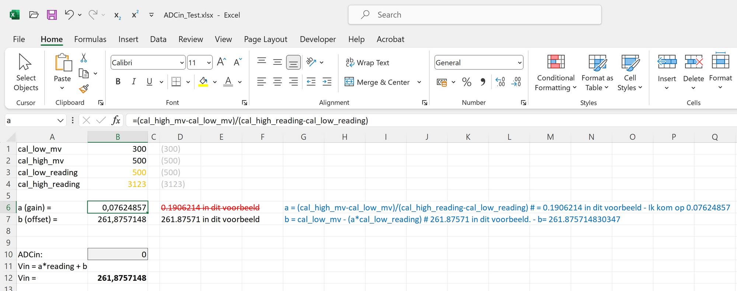Confirm formula entry with the checkmark
Image resolution: width=737 pixels, height=291 pixels.
tap(101, 120)
